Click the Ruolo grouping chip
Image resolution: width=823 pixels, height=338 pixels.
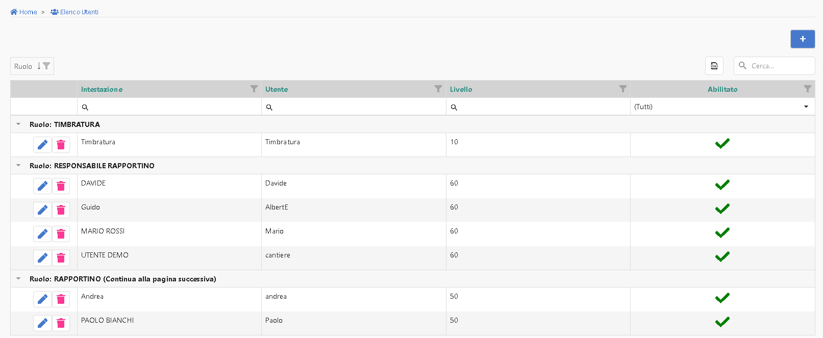23,66
